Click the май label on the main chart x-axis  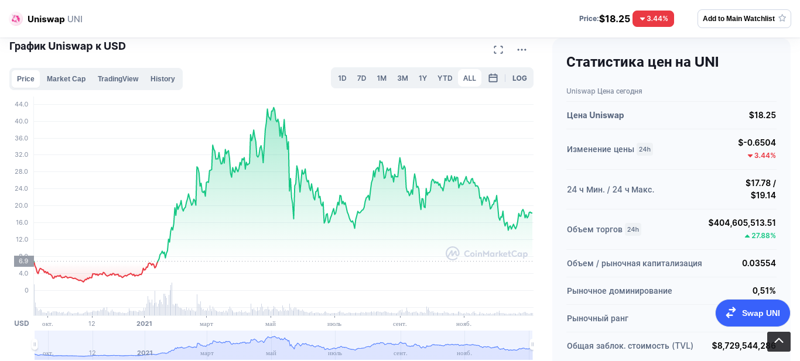click(x=271, y=324)
